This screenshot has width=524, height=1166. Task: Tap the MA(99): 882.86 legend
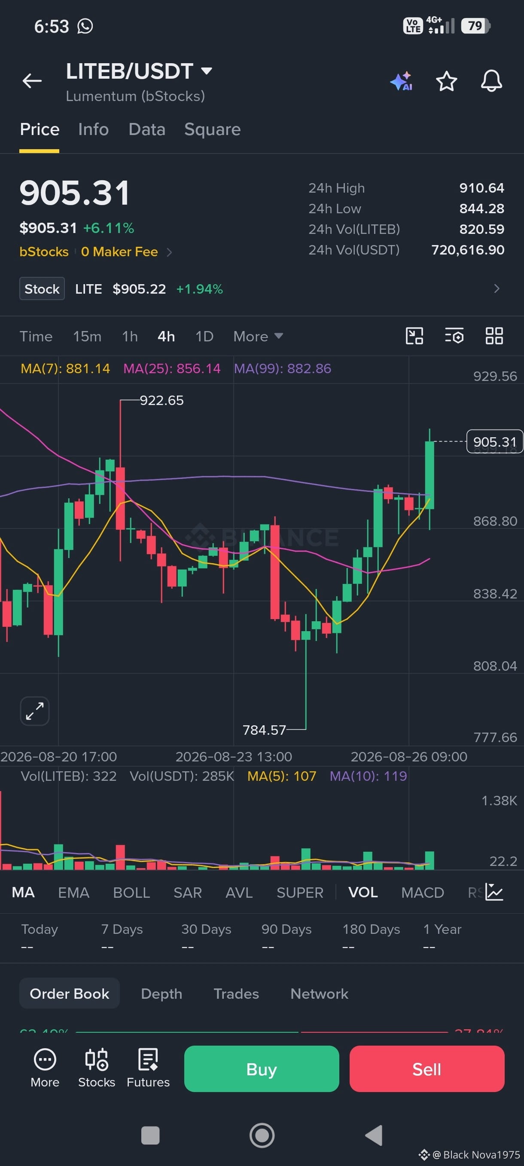pyautogui.click(x=283, y=368)
